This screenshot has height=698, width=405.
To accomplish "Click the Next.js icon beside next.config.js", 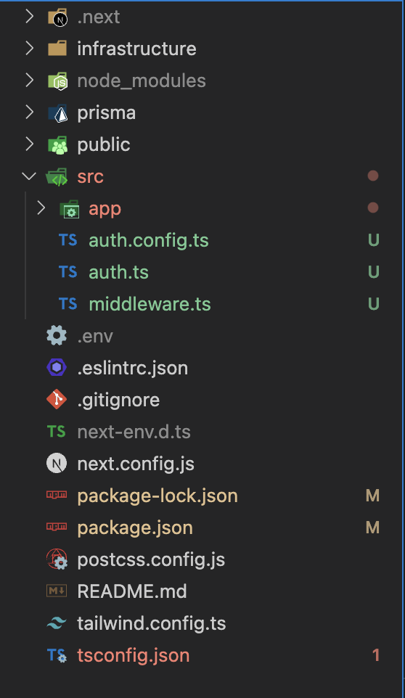I will pos(57,464).
